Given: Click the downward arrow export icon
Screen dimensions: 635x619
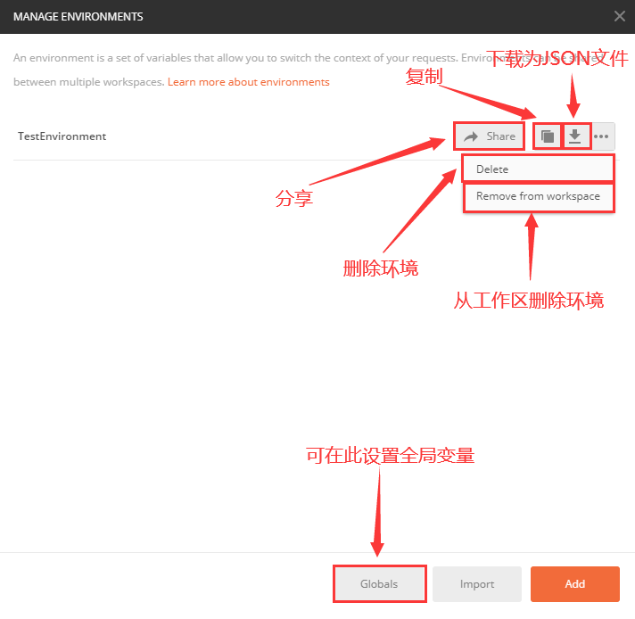Looking at the screenshot, I should coord(574,136).
